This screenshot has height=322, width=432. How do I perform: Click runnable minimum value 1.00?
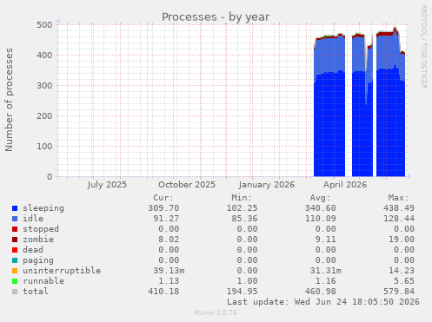pos(247,281)
